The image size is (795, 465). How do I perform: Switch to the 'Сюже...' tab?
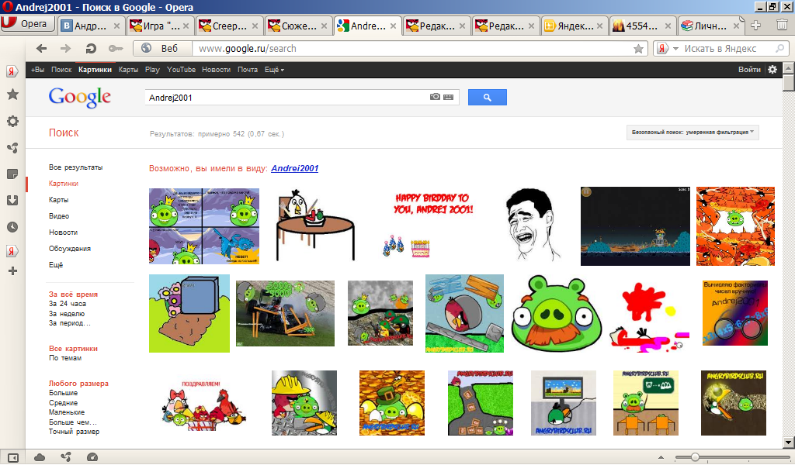[x=297, y=26]
